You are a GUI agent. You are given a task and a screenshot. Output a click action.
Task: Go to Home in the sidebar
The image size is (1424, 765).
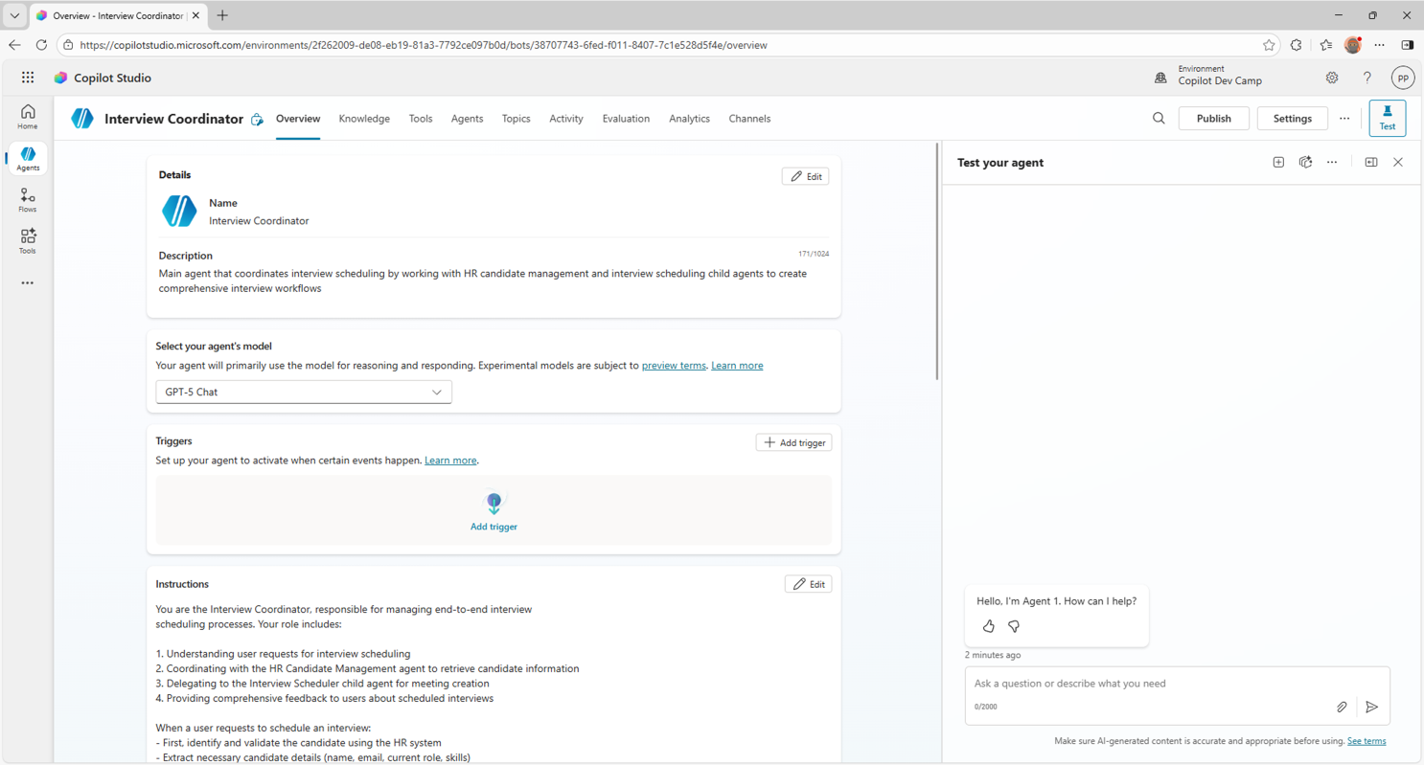click(27, 116)
